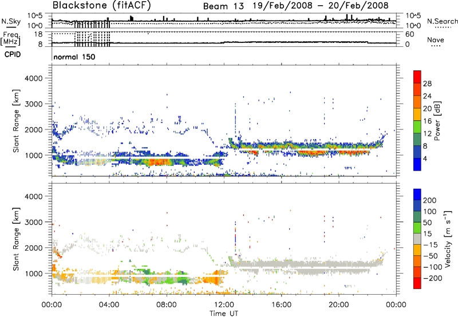Click the 'CPID' label
Screen dimensions: 458x317
13,54
